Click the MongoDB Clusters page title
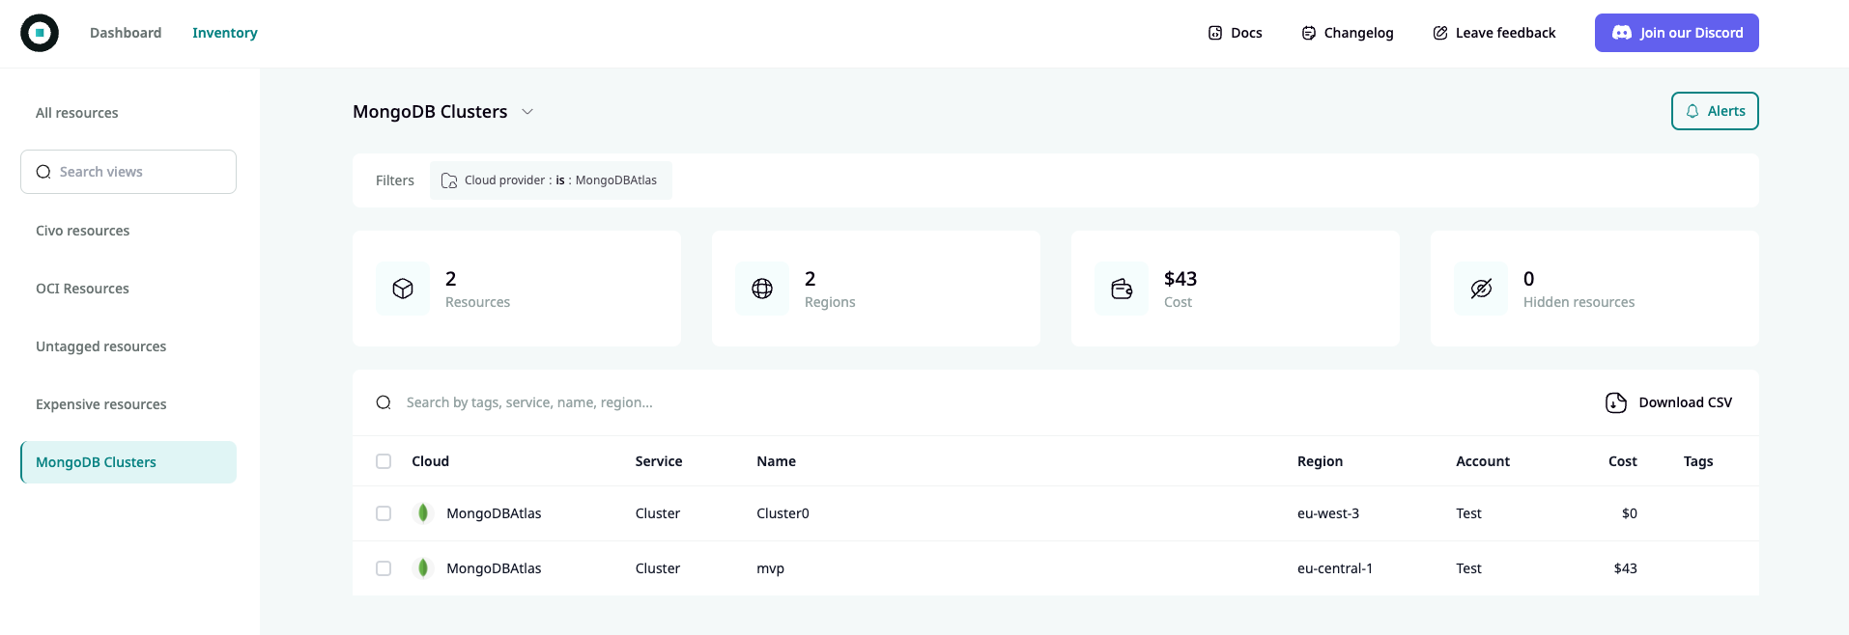The height and width of the screenshot is (635, 1849). [430, 112]
